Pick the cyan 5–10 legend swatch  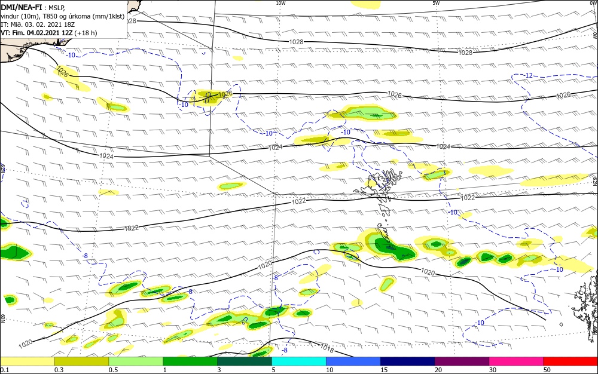299,361
